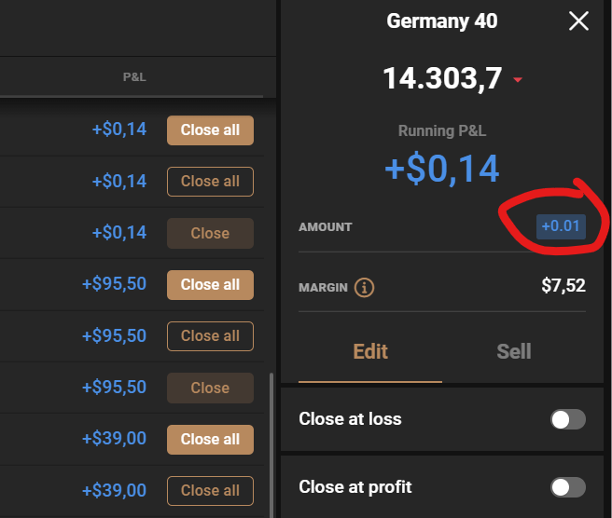Click the Running P&L value in the panel
This screenshot has height=518, width=612.
pos(442,168)
